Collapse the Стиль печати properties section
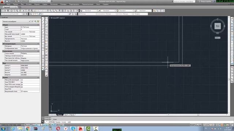234x131 pixels. pos(38,51)
